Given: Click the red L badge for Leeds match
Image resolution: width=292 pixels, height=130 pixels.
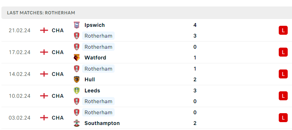Looking at the screenshot, I should [283, 96].
